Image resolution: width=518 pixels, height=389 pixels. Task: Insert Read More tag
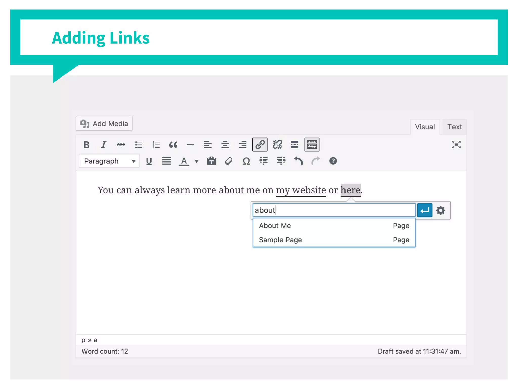tap(294, 145)
